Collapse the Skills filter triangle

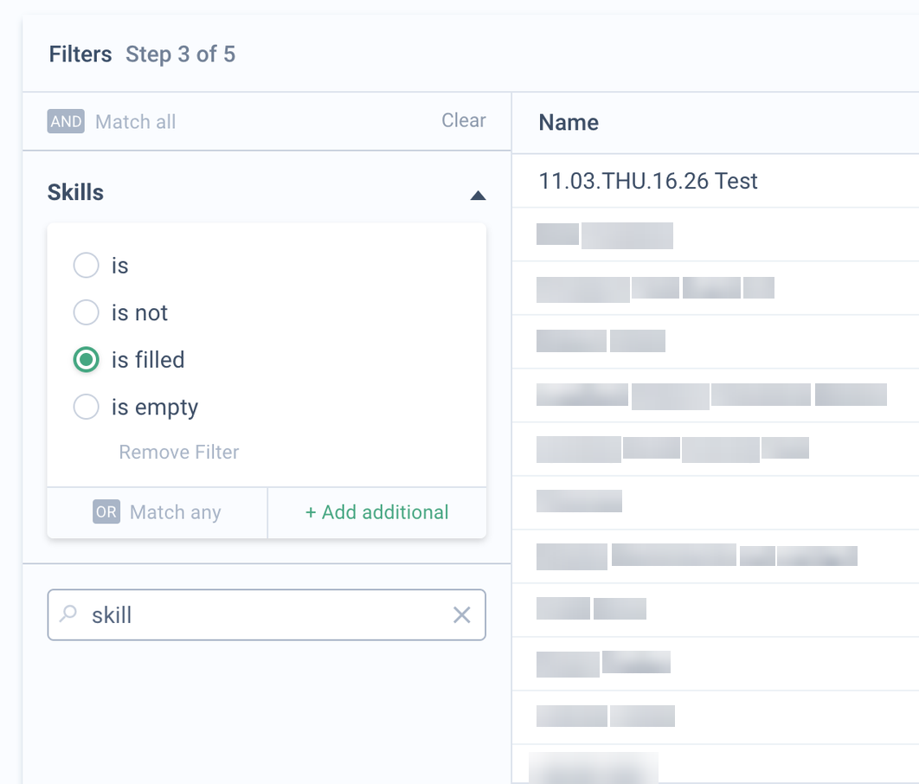point(479,195)
